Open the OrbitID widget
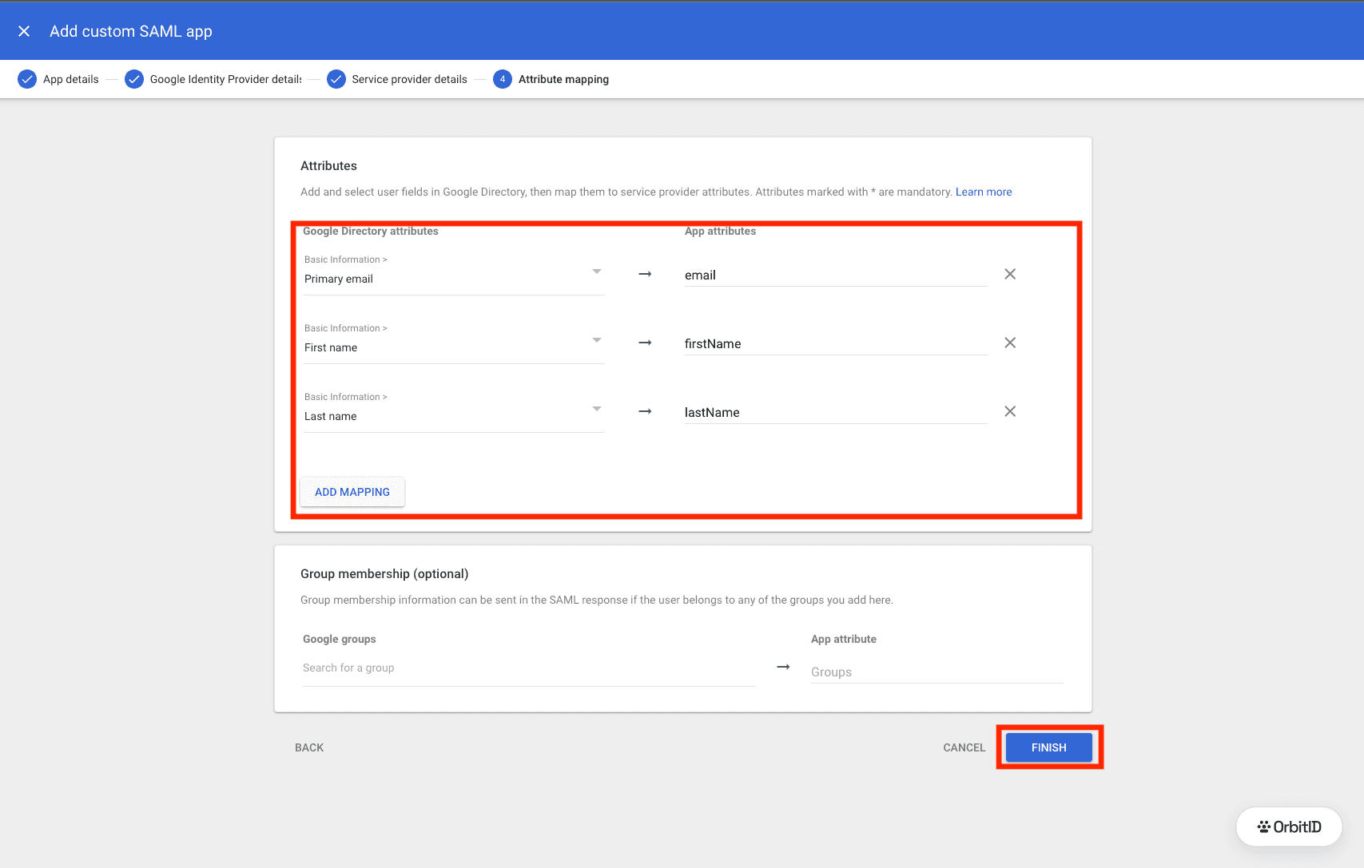The width and height of the screenshot is (1364, 868). [x=1289, y=826]
